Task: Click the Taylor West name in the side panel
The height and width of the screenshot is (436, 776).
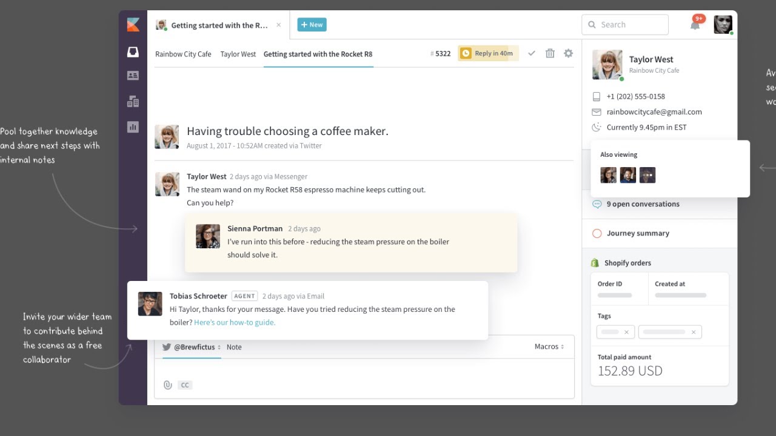Action: [651, 59]
